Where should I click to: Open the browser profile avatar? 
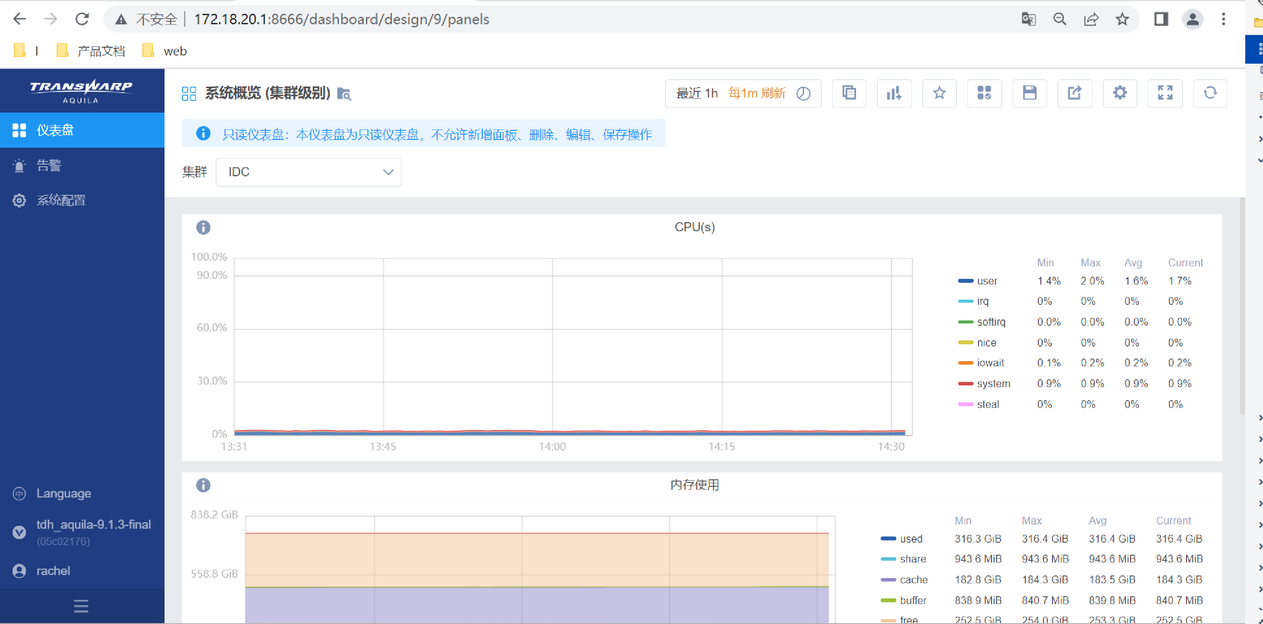tap(1192, 19)
